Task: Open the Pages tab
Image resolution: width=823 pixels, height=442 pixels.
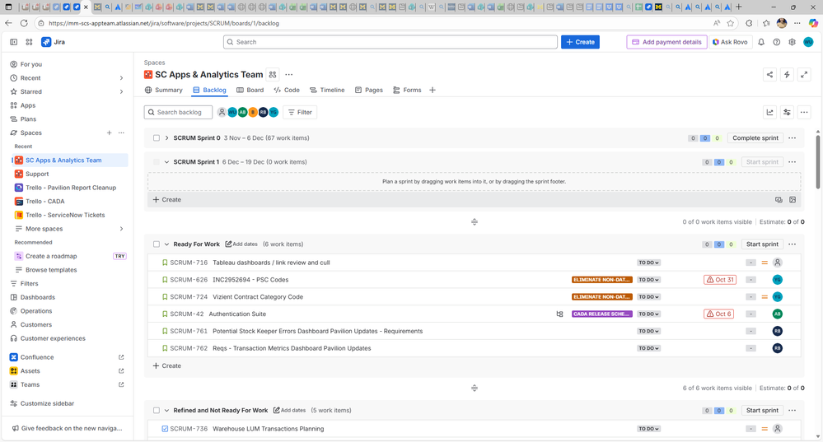Action: (x=369, y=91)
